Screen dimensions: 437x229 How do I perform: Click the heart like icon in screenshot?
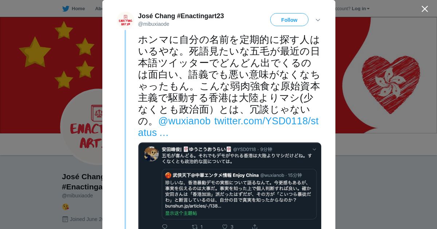click(x=225, y=227)
